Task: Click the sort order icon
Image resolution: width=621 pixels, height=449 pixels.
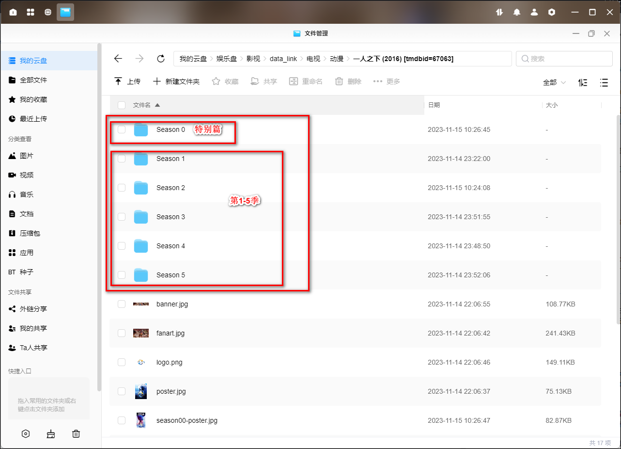Action: point(583,82)
